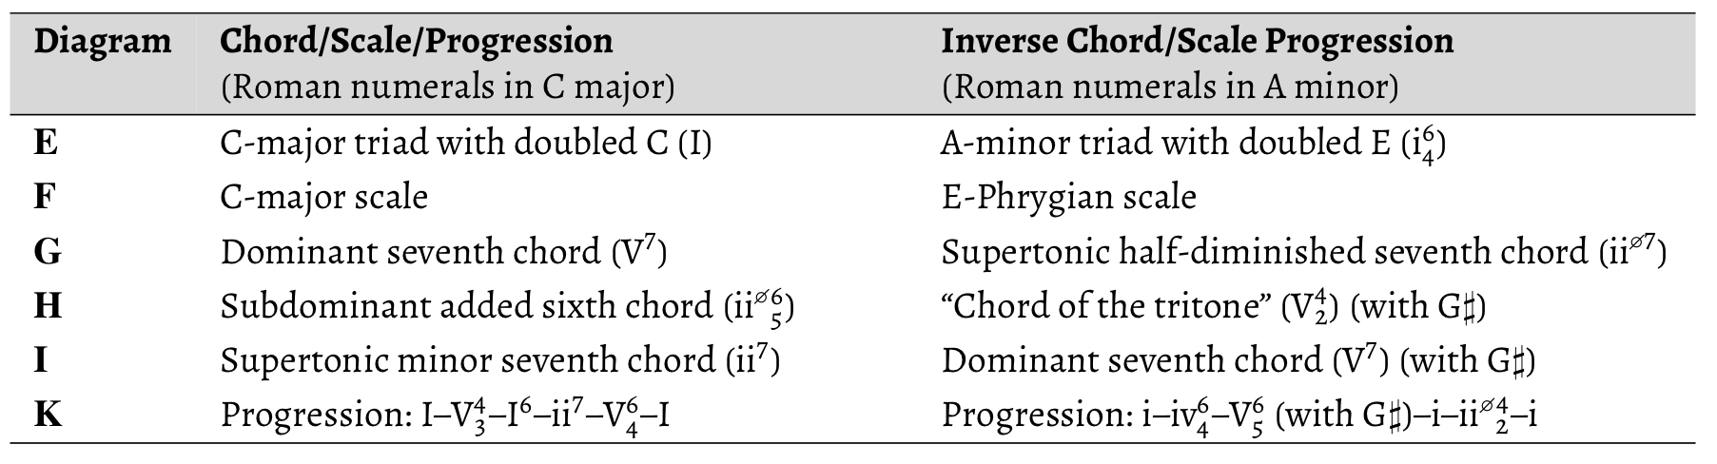Click diagram letter H

49,306
